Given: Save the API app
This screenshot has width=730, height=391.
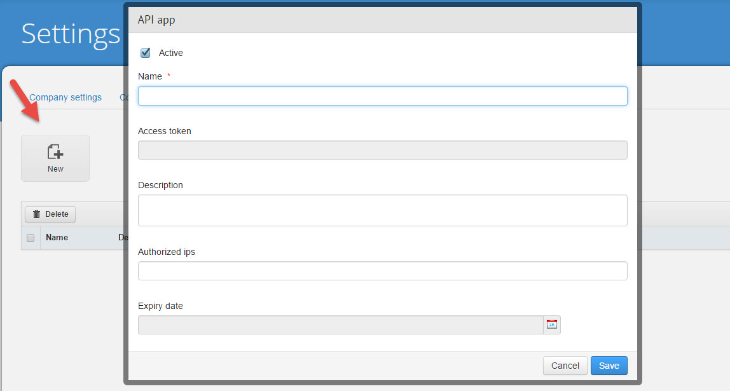Looking at the screenshot, I should 609,365.
